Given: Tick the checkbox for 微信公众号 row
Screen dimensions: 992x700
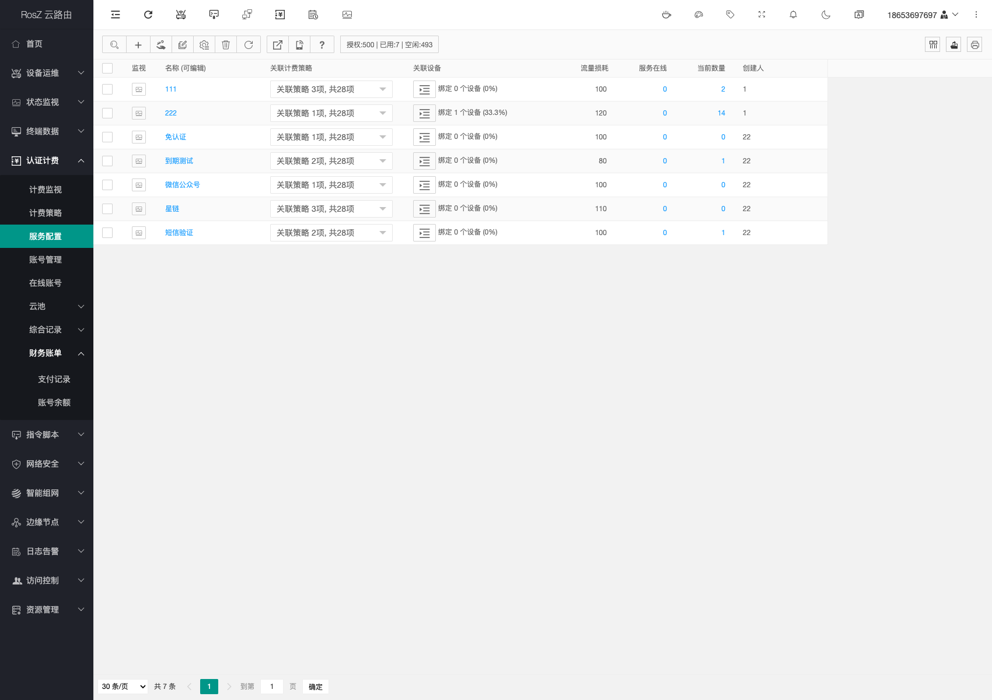Looking at the screenshot, I should tap(107, 185).
